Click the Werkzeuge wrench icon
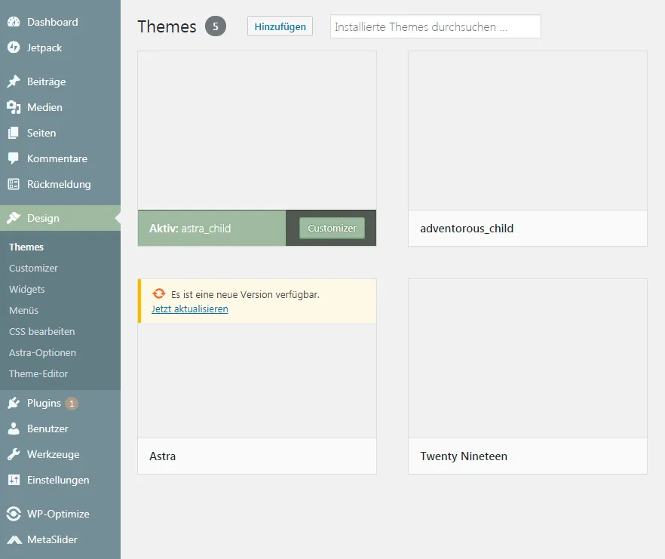 click(14, 454)
